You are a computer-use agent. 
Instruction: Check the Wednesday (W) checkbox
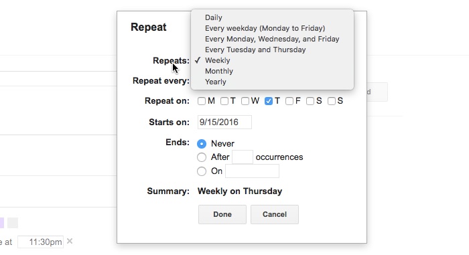(245, 101)
